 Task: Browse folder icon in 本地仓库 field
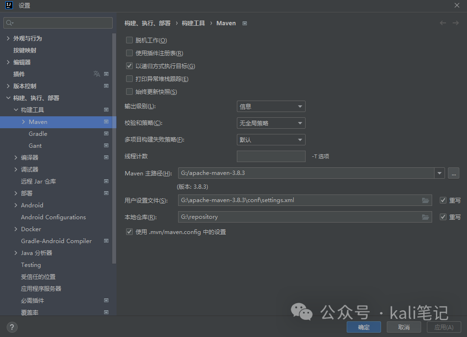tap(425, 217)
